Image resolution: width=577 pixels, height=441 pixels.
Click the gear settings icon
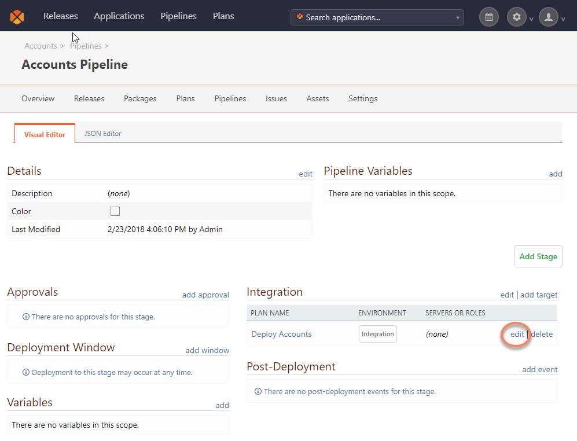click(x=517, y=17)
